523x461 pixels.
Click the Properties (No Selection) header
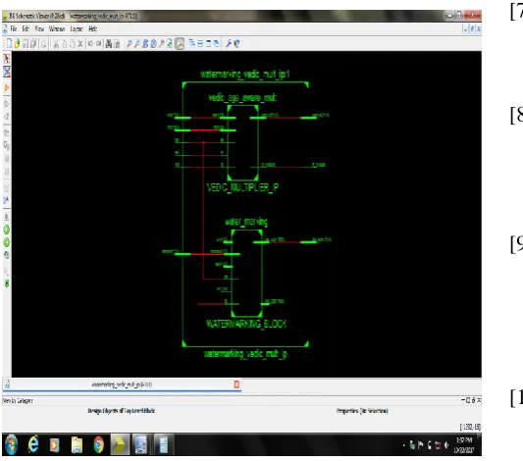coord(362,411)
